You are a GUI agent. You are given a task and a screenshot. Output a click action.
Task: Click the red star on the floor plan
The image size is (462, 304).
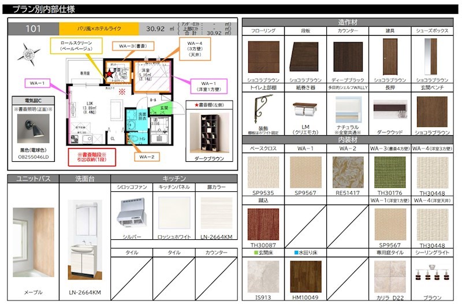tap(109, 75)
